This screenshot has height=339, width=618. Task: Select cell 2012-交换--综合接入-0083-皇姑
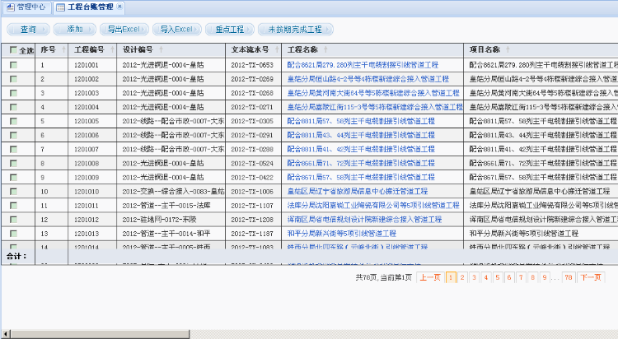pos(173,192)
